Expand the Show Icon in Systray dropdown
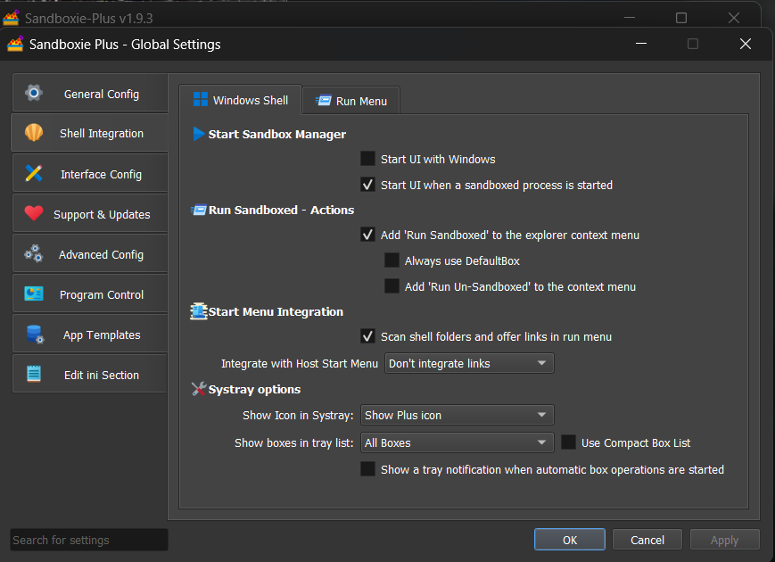The height and width of the screenshot is (562, 775). tap(457, 415)
